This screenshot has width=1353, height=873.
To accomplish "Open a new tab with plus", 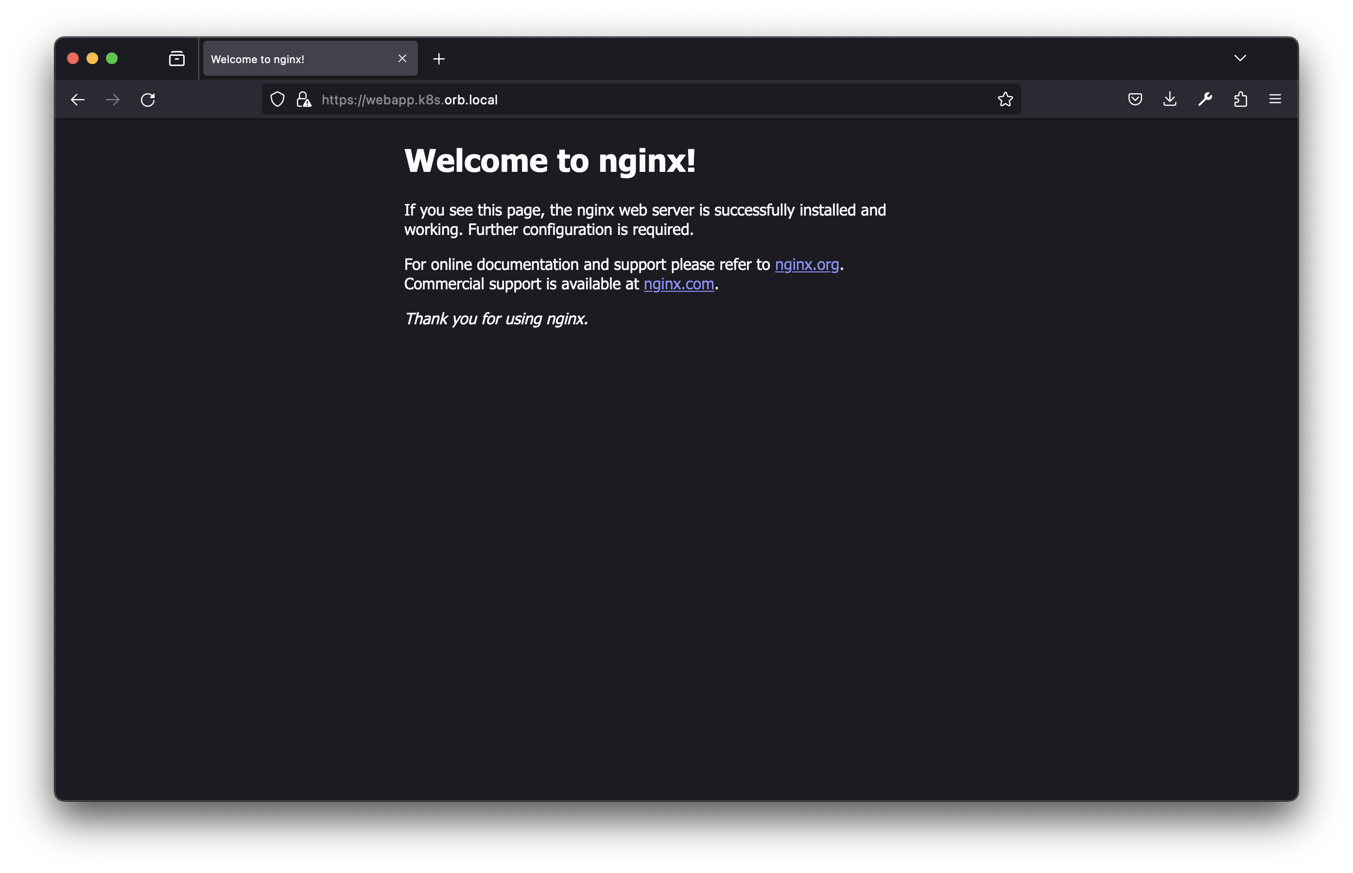I will pos(438,59).
